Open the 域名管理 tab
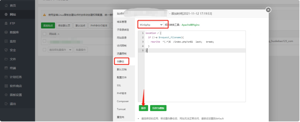The width and height of the screenshot is (300, 122). click(x=122, y=22)
